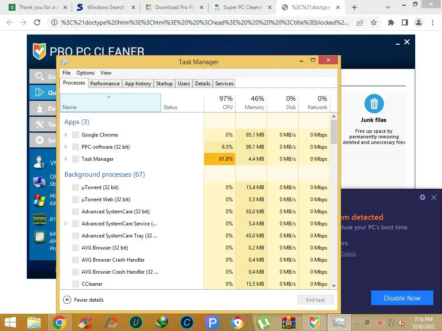Switch to the App history tab
The image size is (442, 331).
click(138, 84)
